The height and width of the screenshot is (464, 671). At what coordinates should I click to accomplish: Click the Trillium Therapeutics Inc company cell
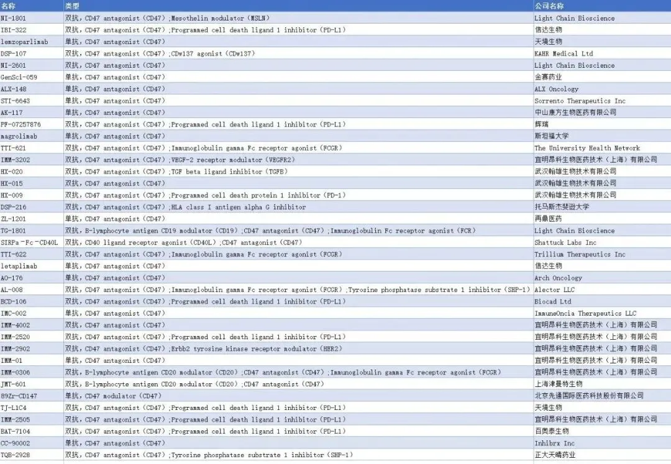(602, 254)
